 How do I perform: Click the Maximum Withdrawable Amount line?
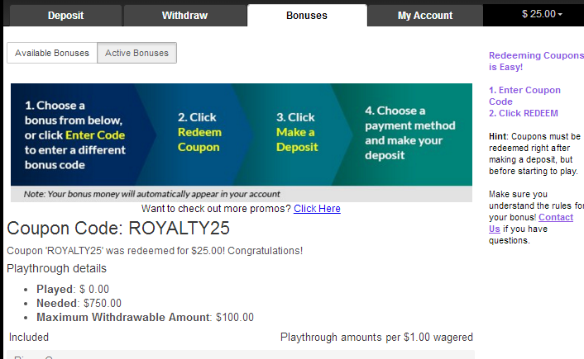tap(145, 317)
